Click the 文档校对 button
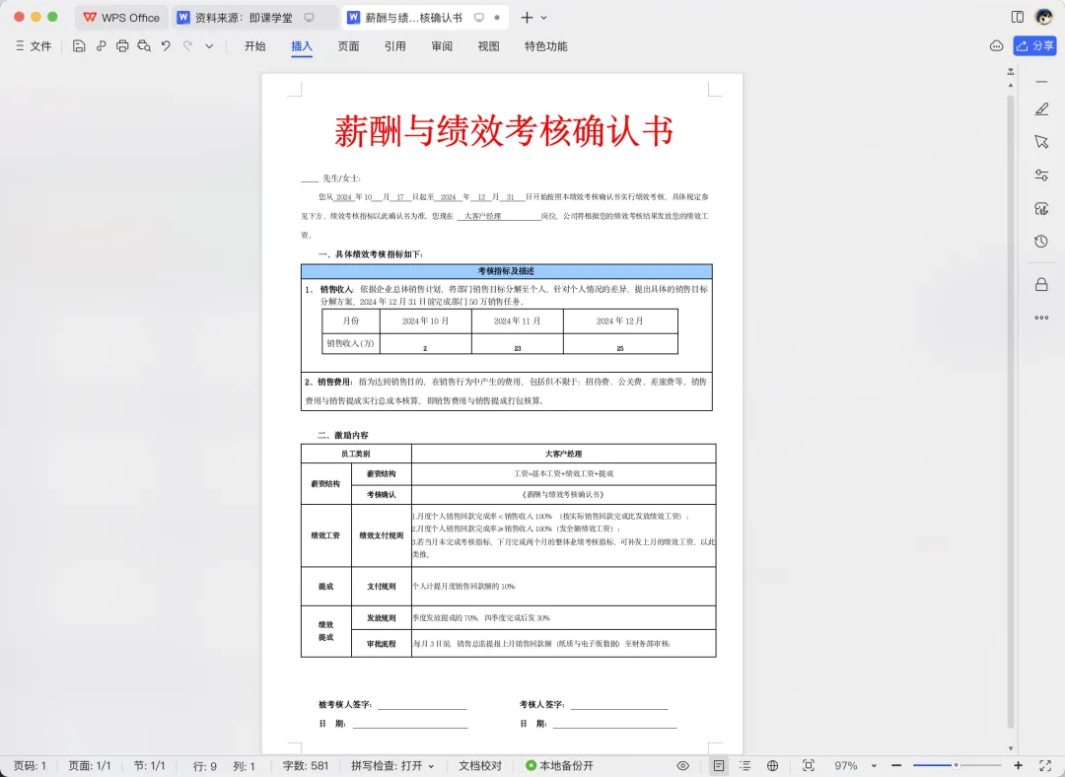 click(480, 765)
